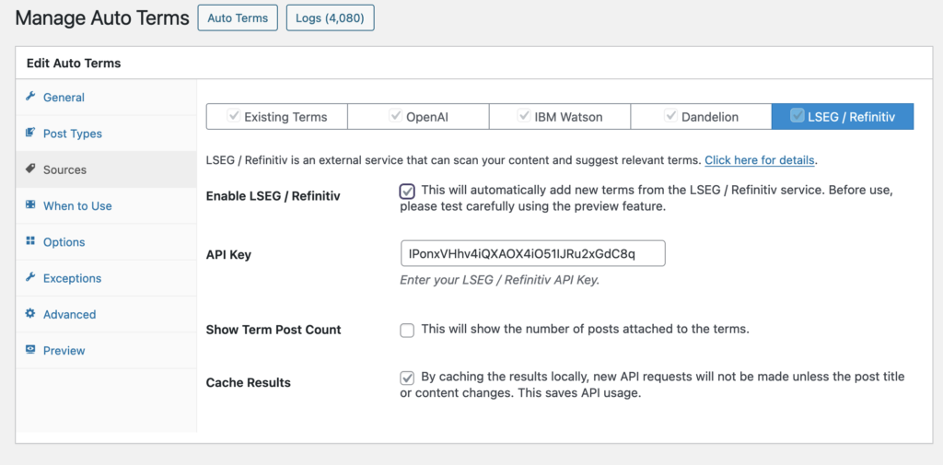Click the wrench icon beside Exceptions
This screenshot has width=943, height=465.
coord(30,277)
